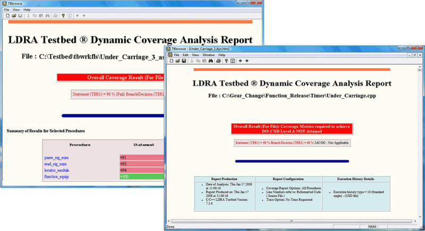Click the New document icon in back window
Screen dimensions: 425x231
(x=7, y=16)
